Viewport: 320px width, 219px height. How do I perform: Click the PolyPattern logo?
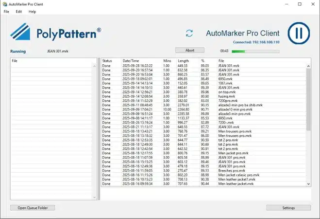tap(56, 32)
